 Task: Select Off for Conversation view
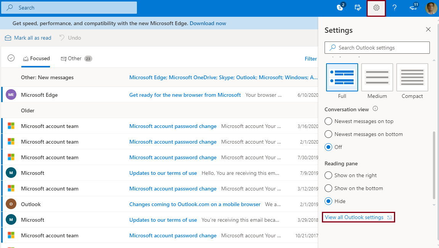[328, 147]
